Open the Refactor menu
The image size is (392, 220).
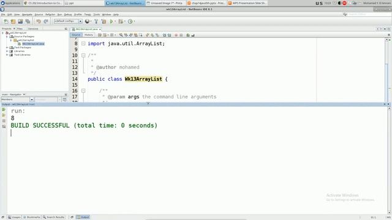pyautogui.click(x=50, y=15)
